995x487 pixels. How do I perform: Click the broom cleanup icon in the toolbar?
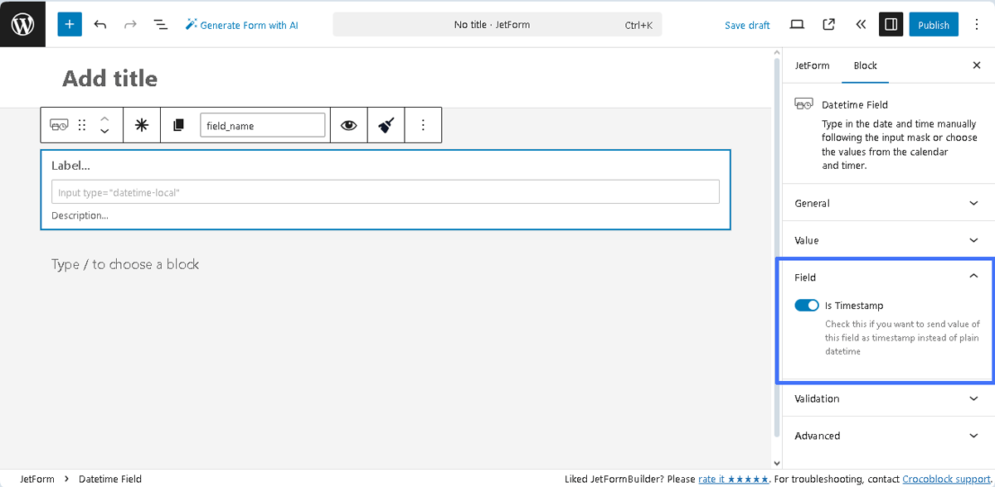[x=386, y=124]
